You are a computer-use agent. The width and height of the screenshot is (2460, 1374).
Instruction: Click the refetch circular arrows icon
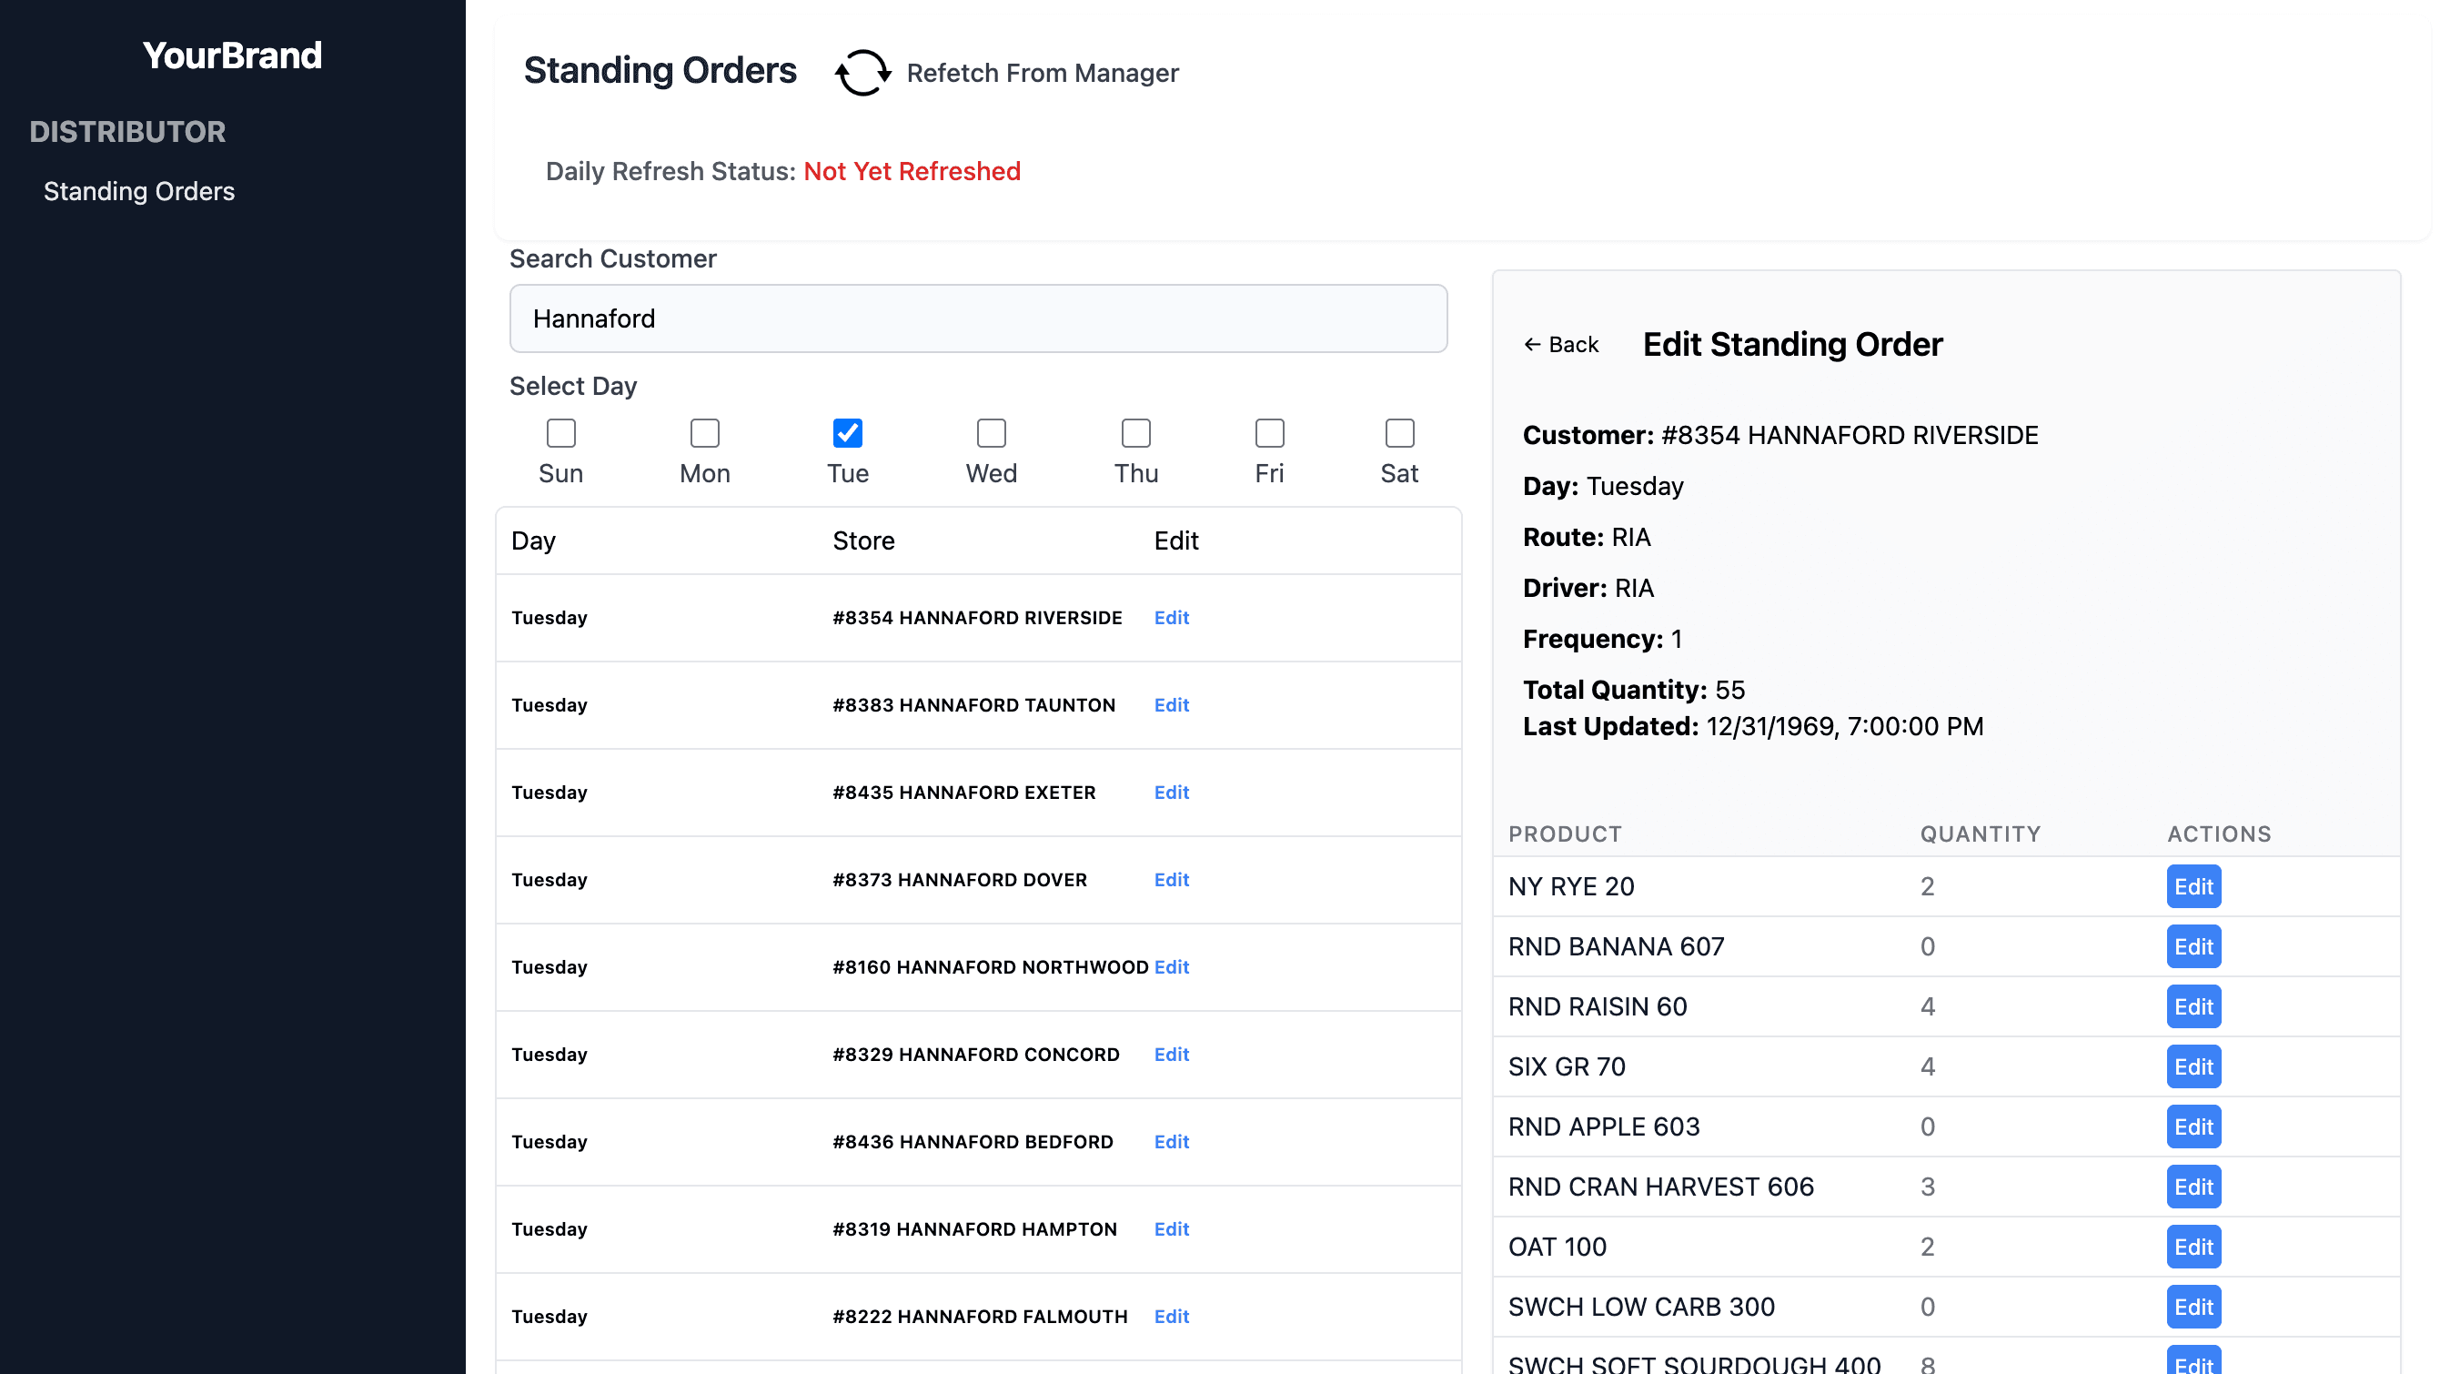coord(862,73)
